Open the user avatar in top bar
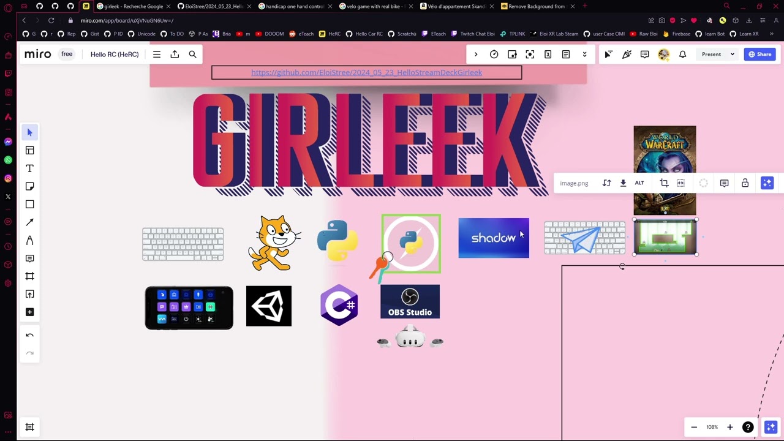784x441 pixels. [663, 55]
